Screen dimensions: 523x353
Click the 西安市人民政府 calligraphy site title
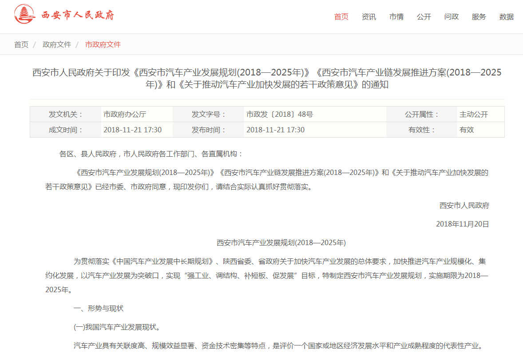(78, 16)
